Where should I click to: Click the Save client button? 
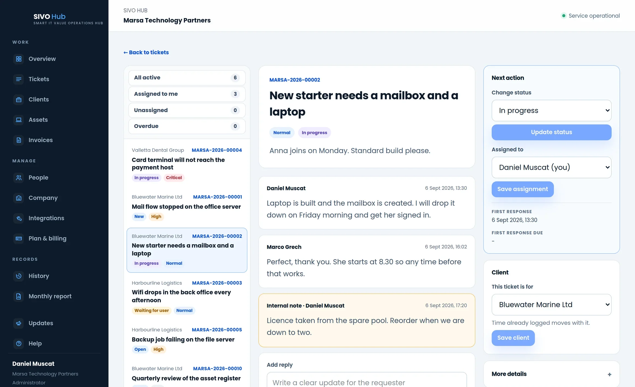click(x=513, y=338)
